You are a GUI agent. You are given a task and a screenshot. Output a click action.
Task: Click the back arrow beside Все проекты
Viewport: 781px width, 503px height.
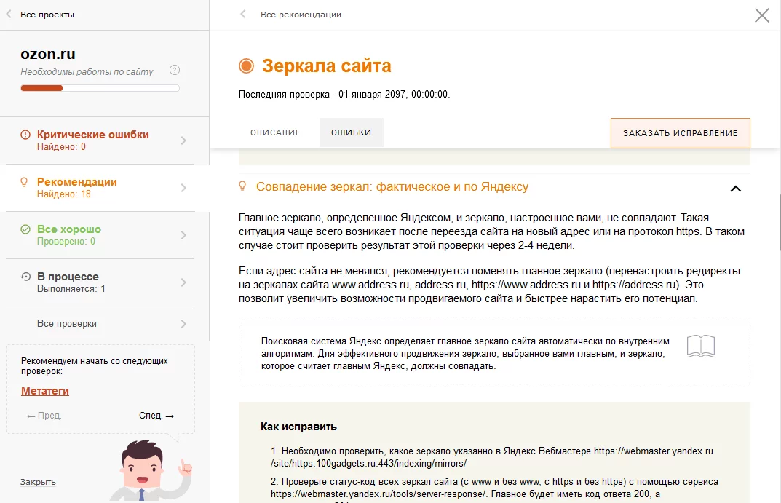pyautogui.click(x=9, y=15)
